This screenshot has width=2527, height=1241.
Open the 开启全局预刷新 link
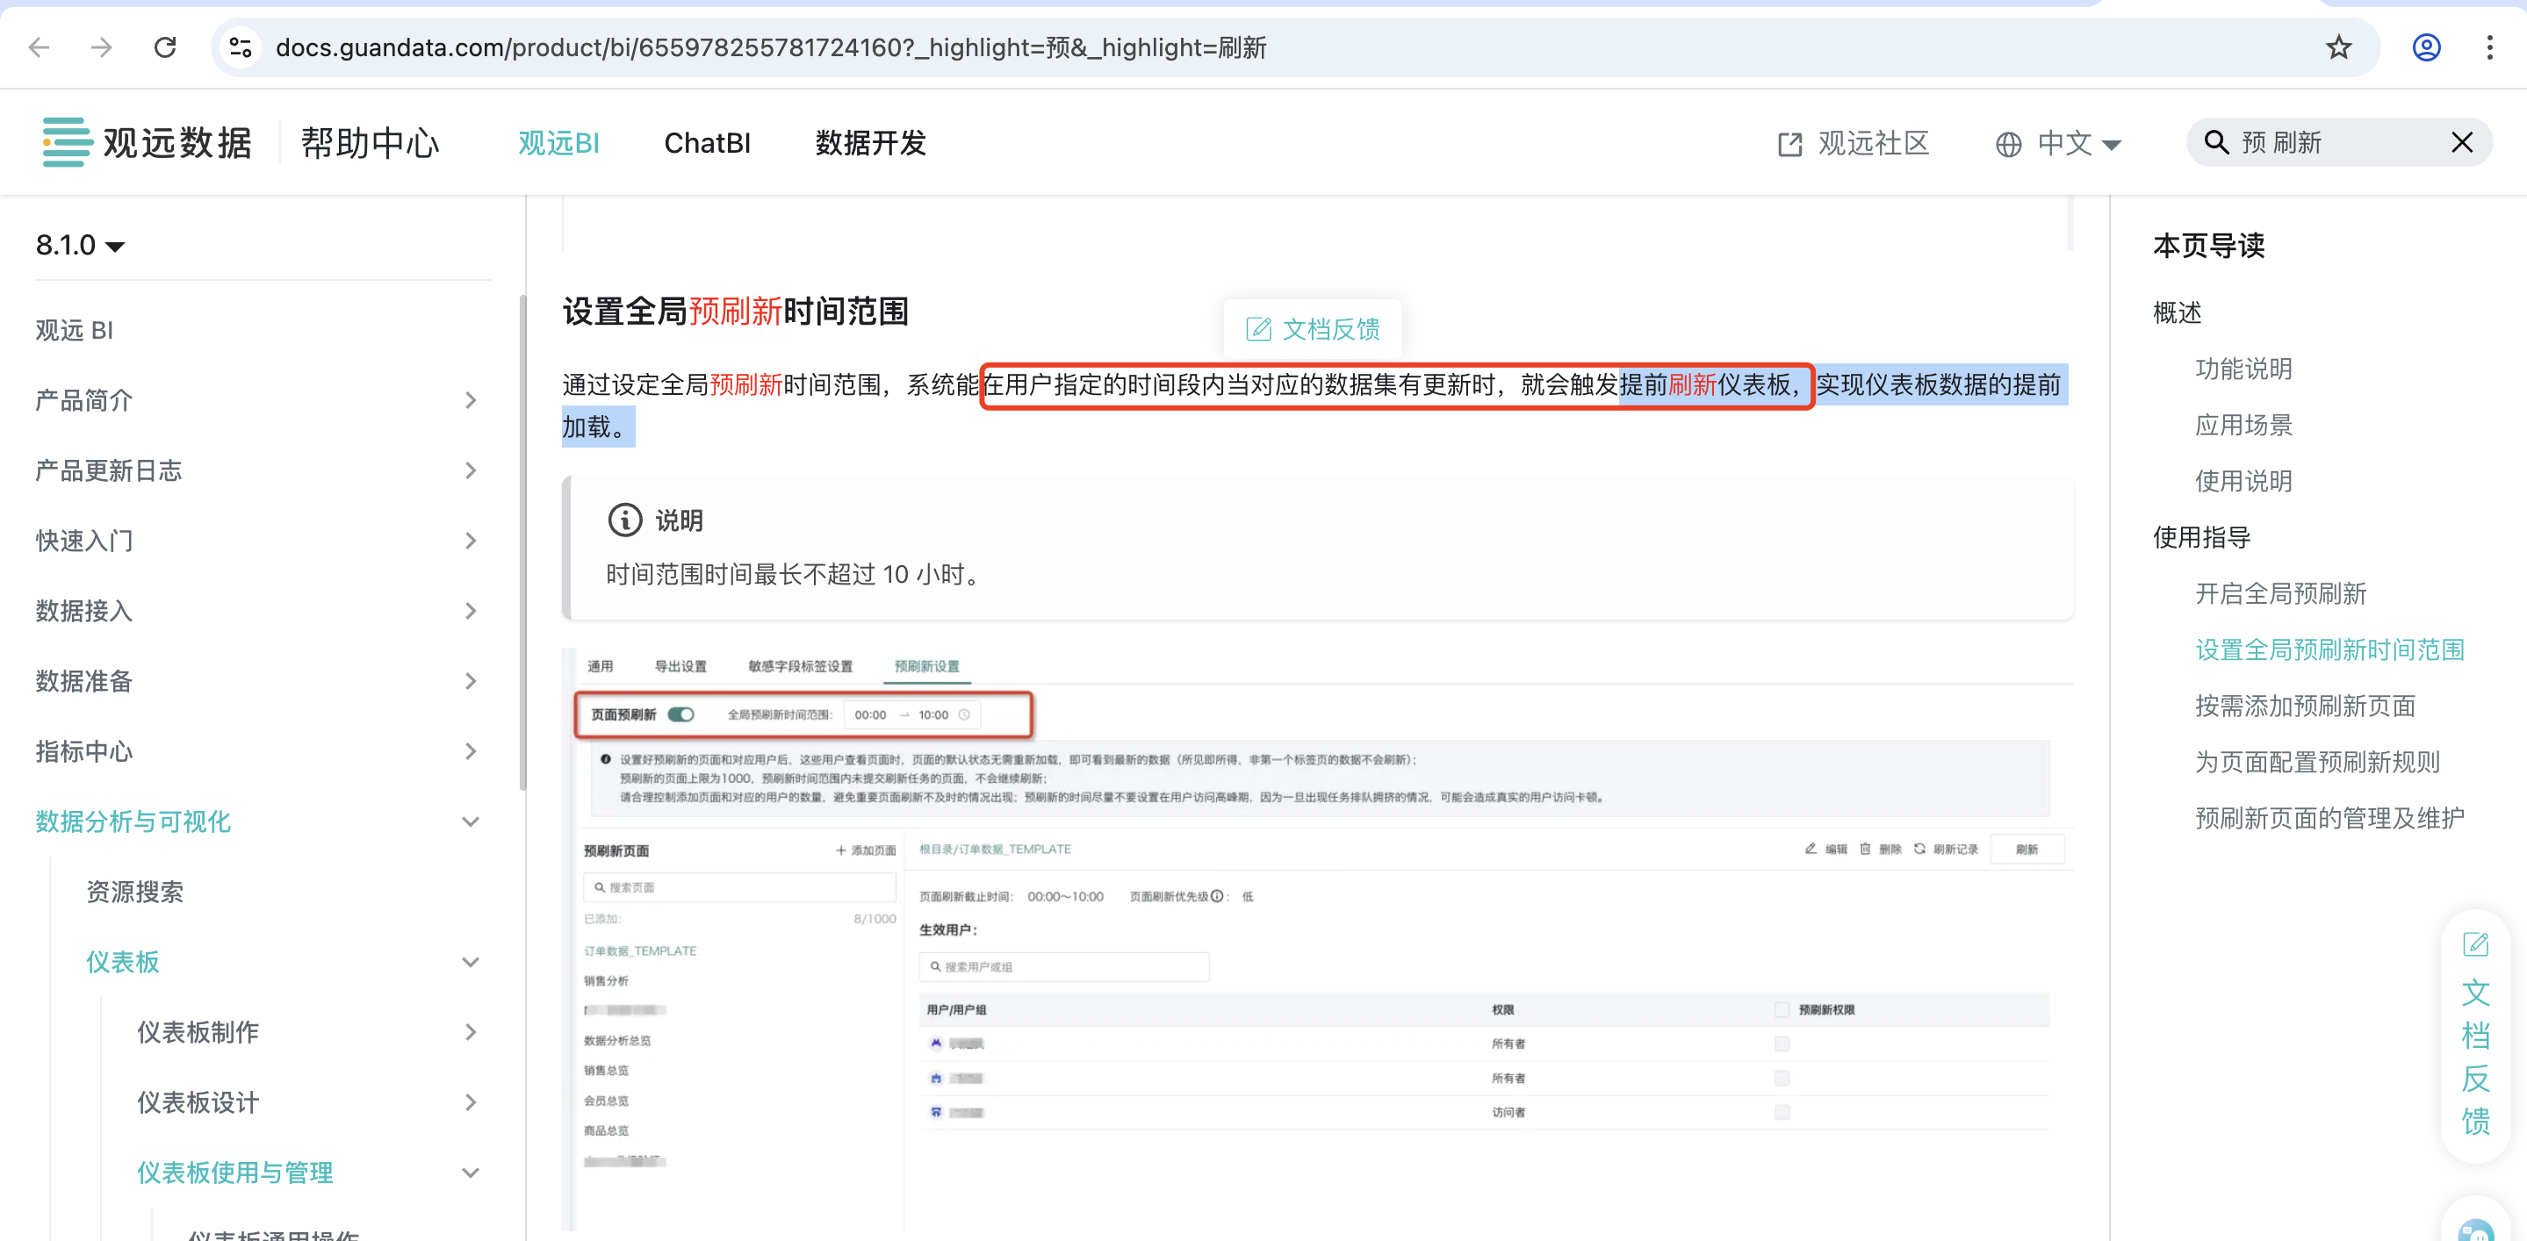point(2279,593)
